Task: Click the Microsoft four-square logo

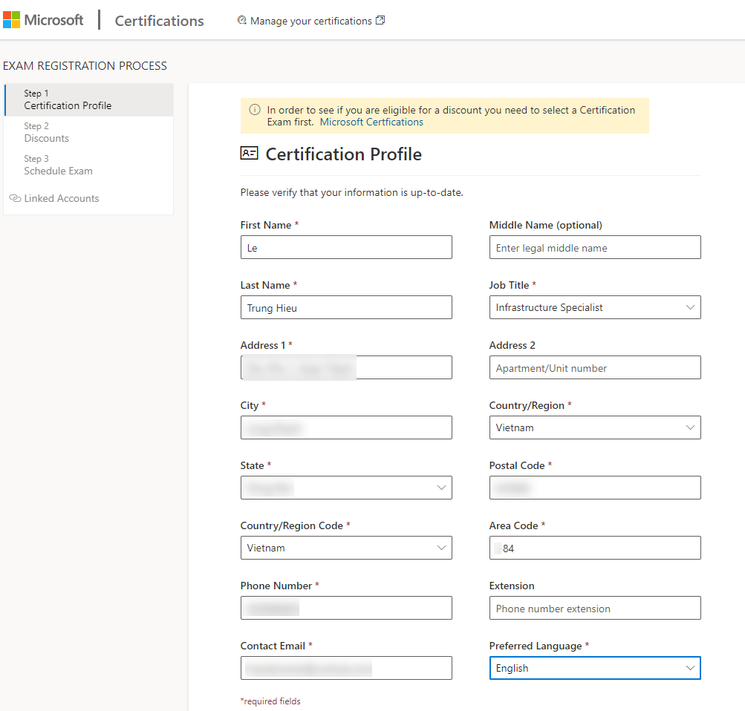Action: tap(12, 19)
